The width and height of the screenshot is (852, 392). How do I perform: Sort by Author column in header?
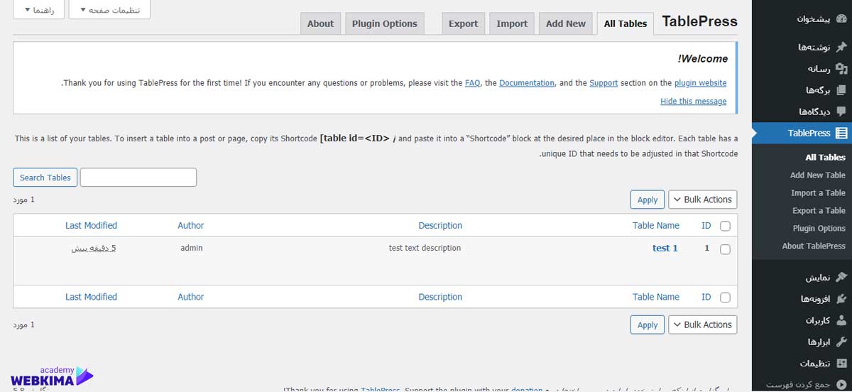point(191,226)
